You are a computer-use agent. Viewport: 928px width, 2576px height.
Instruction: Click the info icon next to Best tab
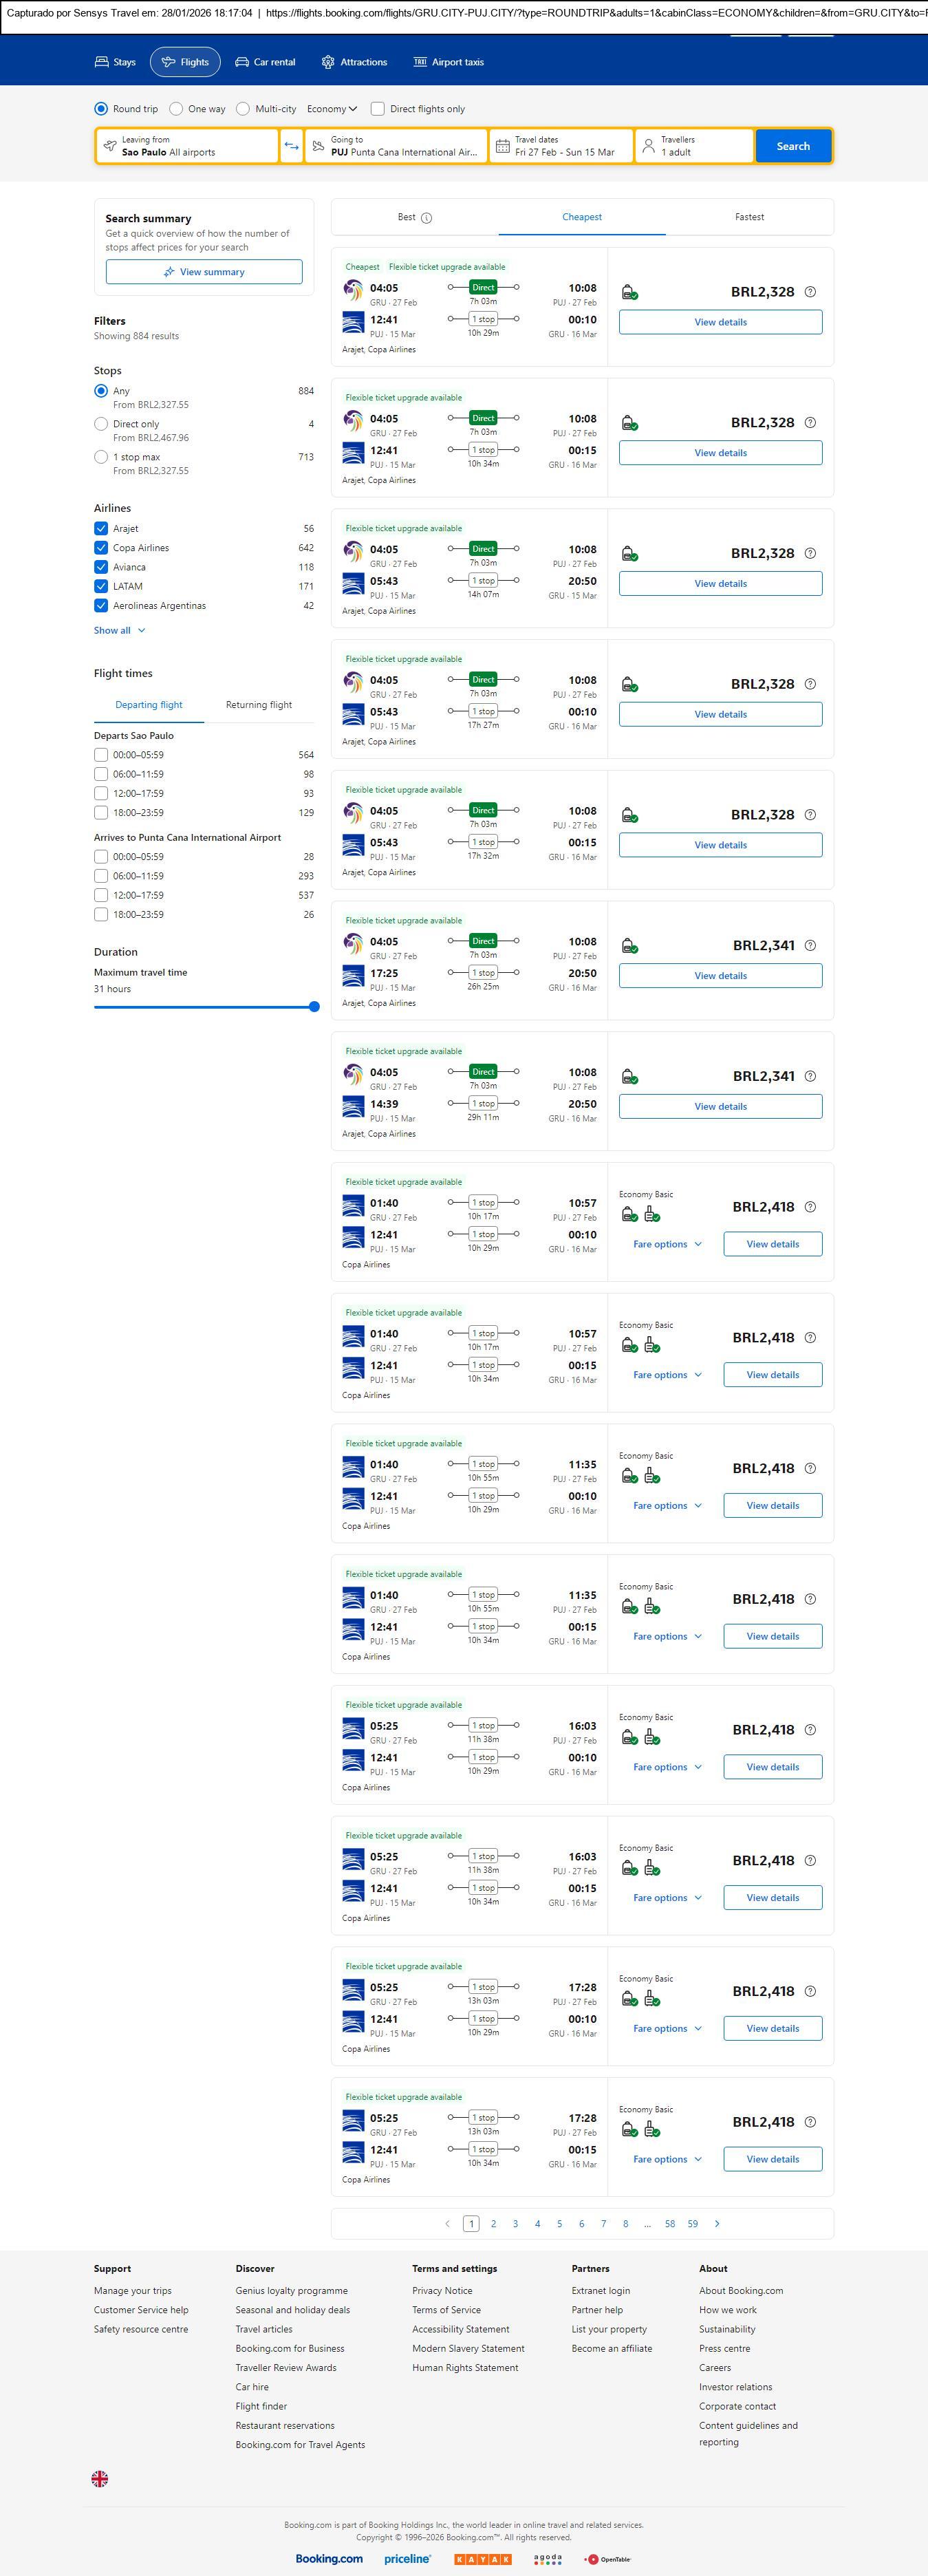tap(427, 218)
